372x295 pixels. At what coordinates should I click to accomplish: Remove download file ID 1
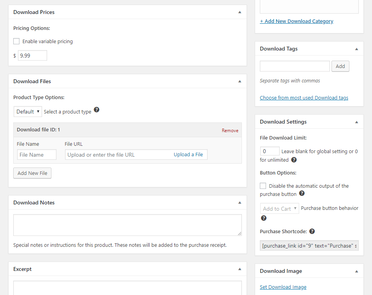pyautogui.click(x=230, y=131)
